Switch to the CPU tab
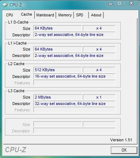 (10, 15)
